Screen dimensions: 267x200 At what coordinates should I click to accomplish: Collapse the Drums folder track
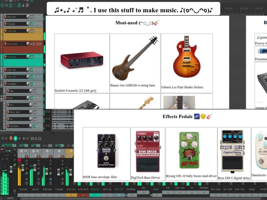(1, 96)
